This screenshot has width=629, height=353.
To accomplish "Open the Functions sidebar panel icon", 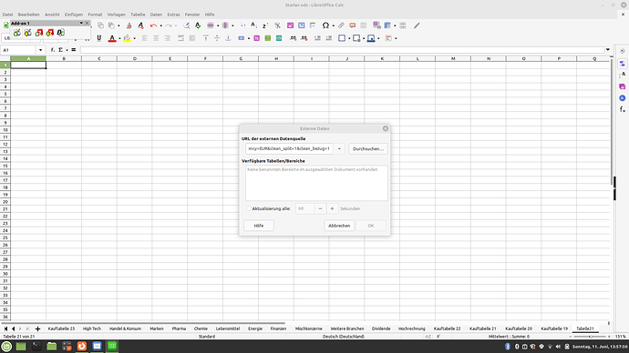I will [623, 109].
